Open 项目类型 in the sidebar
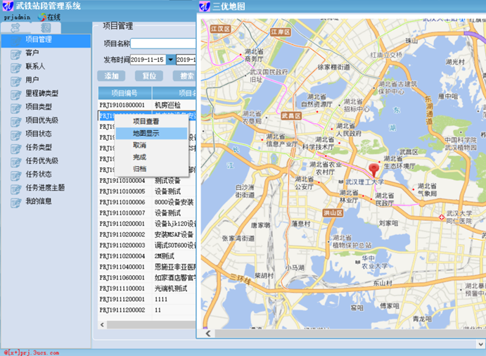 pos(39,107)
